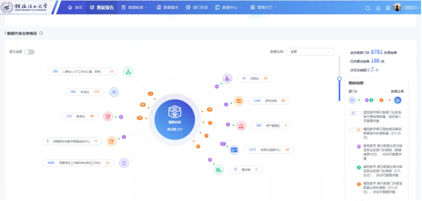Click the help icon beside 数据共享交换情况
The width and height of the screenshot is (422, 201).
(x=41, y=33)
